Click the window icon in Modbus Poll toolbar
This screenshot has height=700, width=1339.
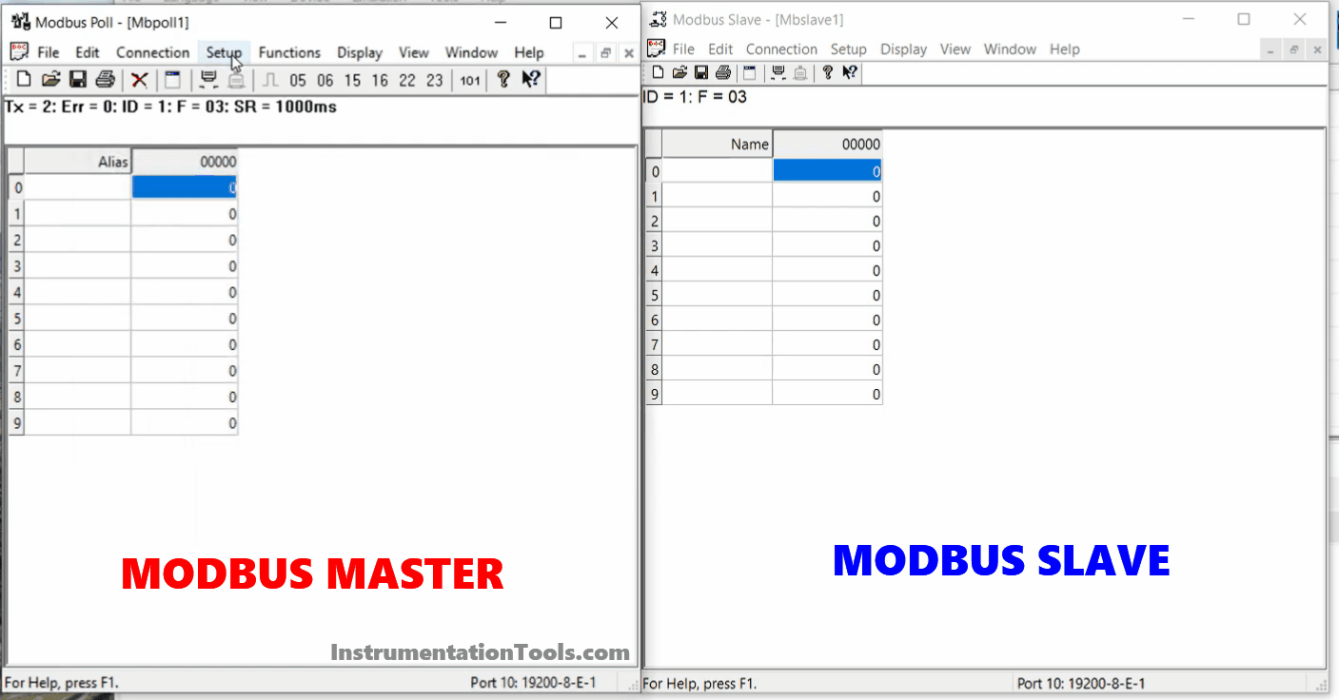click(172, 80)
